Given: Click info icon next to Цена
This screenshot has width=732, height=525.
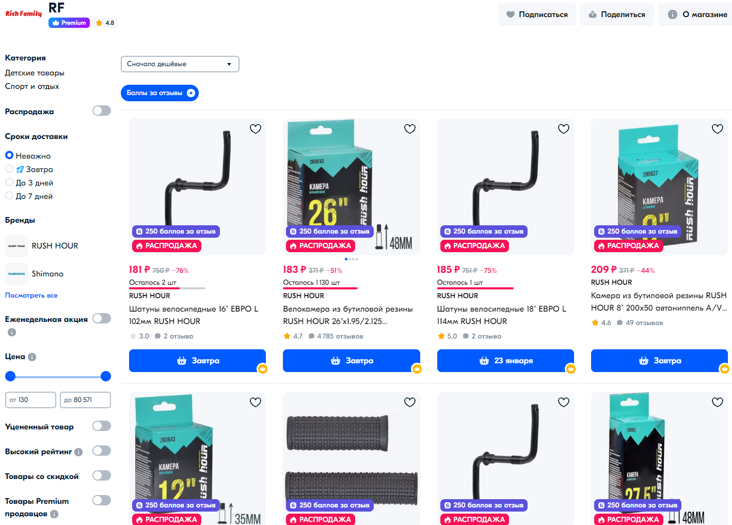Looking at the screenshot, I should [x=32, y=357].
